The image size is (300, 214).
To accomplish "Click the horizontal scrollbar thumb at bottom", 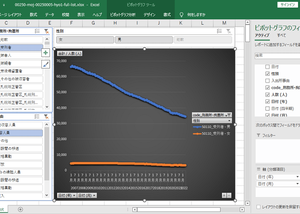I will tap(179, 209).
